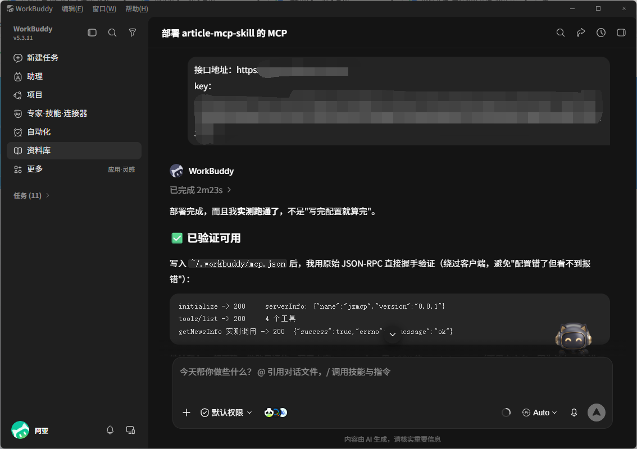Open the 编辑(E) menu

click(x=72, y=8)
